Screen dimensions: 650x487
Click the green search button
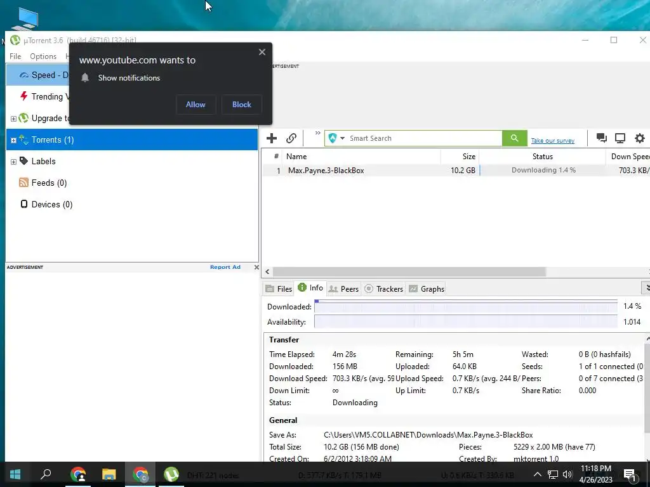click(514, 138)
